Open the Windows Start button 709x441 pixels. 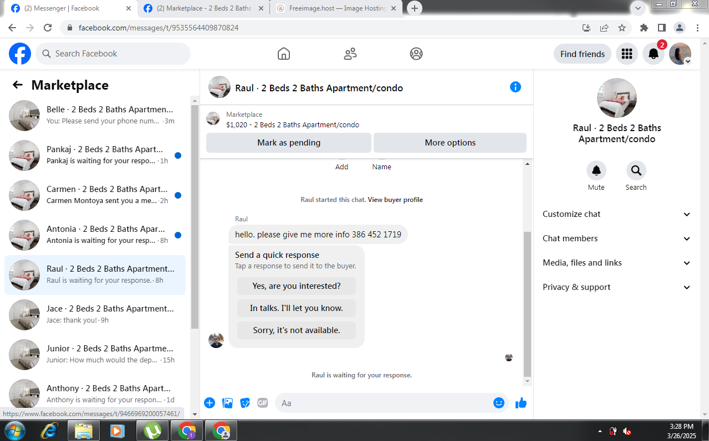(14, 430)
